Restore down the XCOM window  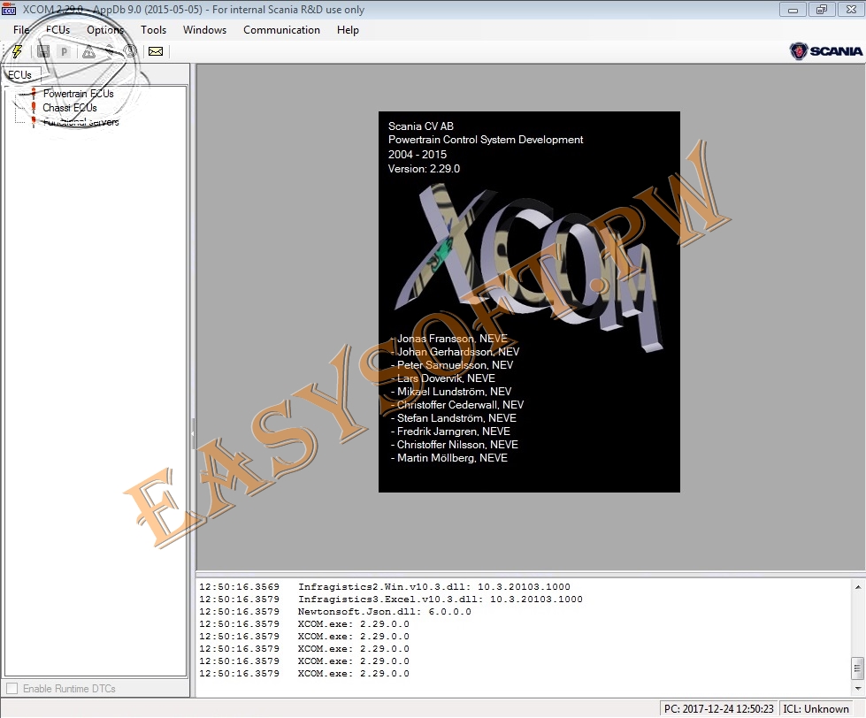pos(822,10)
